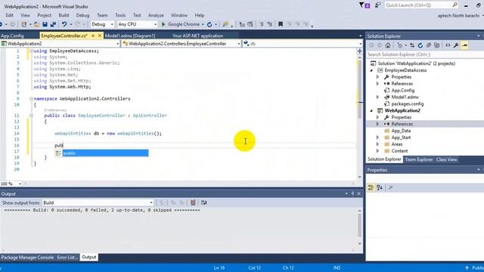Viewport: 484px width, 272px height.
Task: Click Clear All icon in Output toolbar
Action: 193,202
